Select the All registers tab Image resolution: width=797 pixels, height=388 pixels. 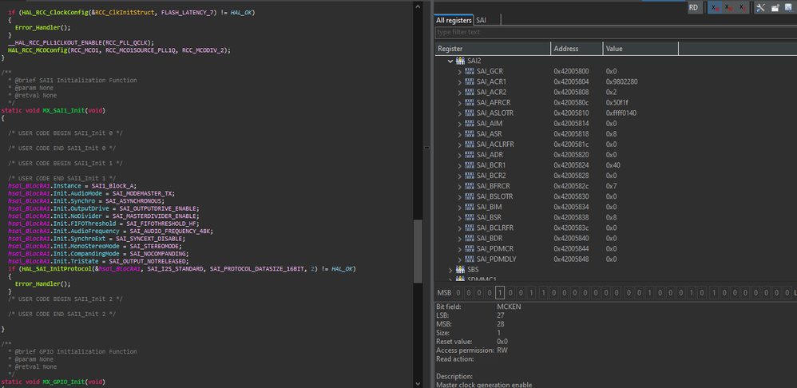(x=454, y=20)
